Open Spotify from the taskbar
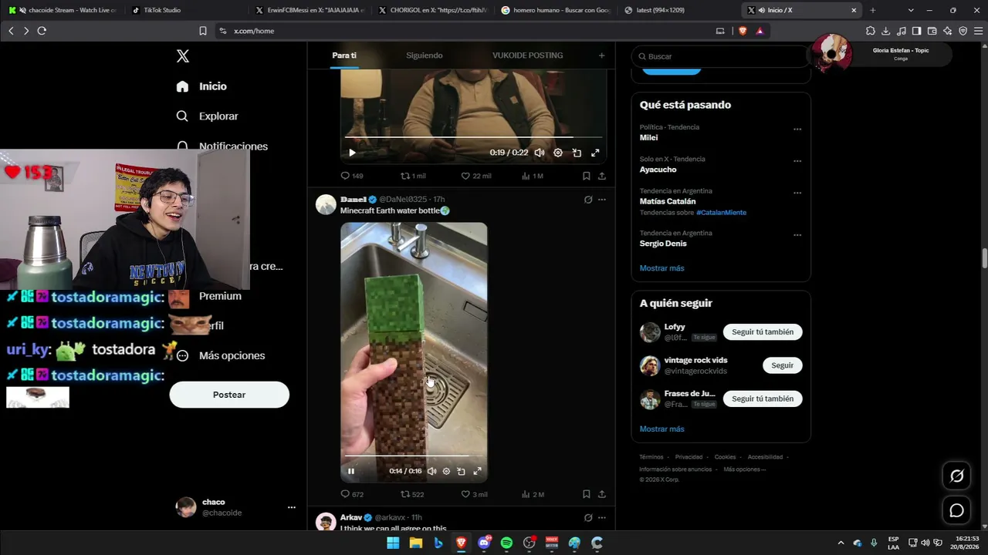 point(506,543)
